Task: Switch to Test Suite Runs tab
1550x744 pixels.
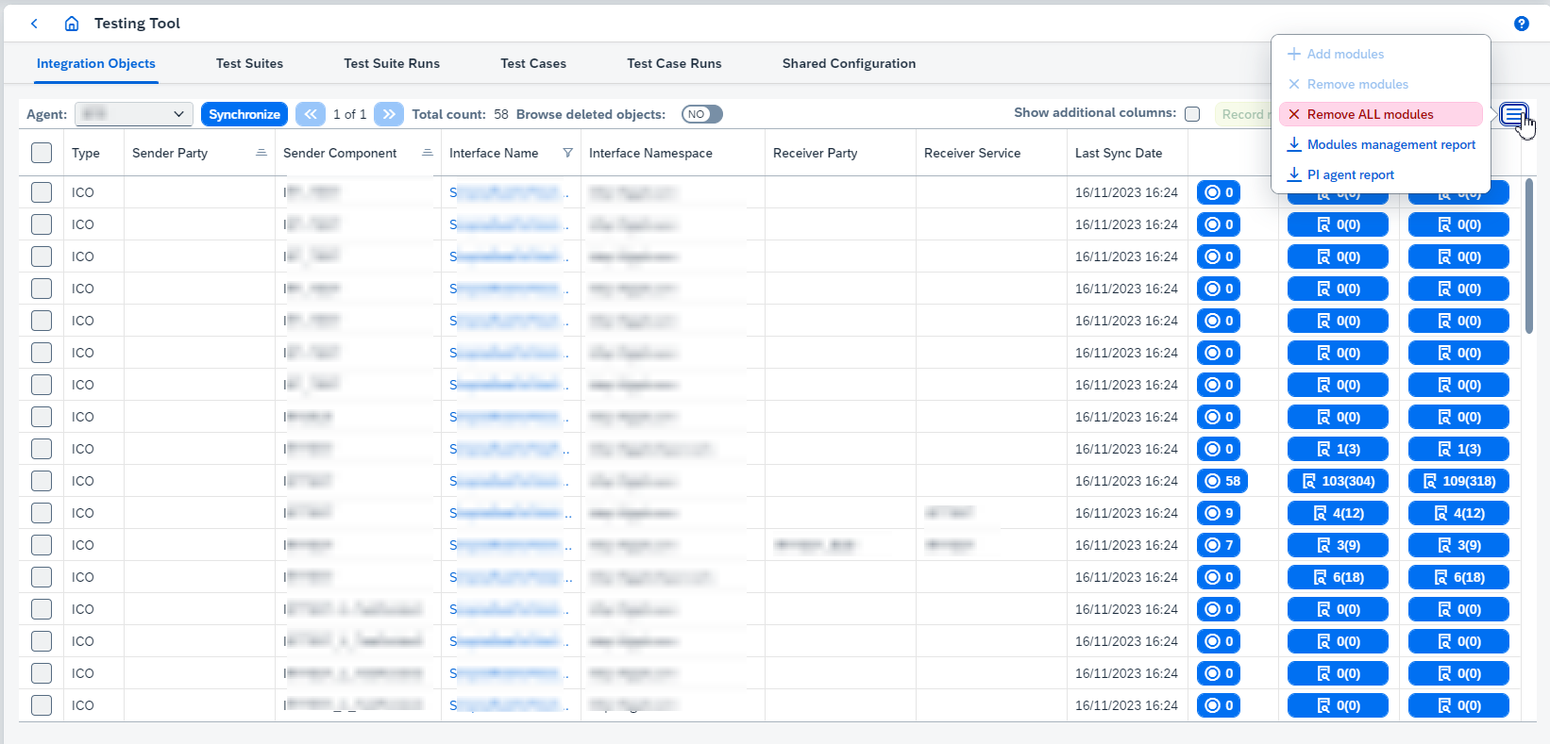Action: pos(392,64)
